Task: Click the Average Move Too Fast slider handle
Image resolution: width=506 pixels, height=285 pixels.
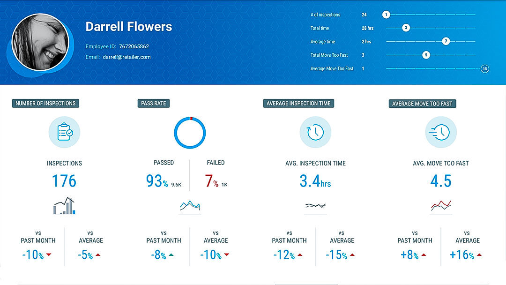Action: (x=485, y=69)
